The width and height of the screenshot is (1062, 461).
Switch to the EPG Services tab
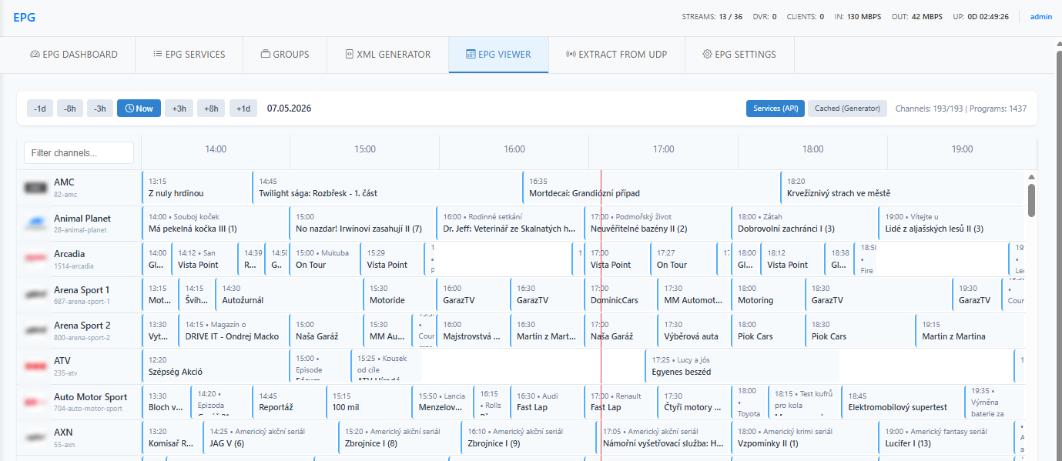(x=189, y=55)
